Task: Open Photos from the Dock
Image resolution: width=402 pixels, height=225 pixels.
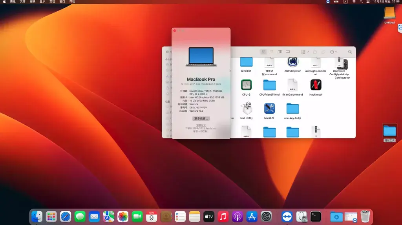Action: [x=123, y=216]
